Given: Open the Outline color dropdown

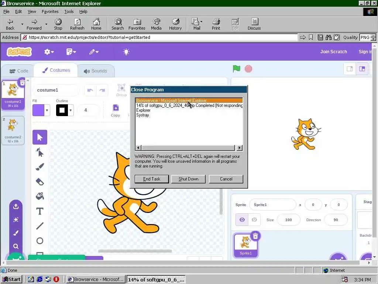Looking at the screenshot, I should 71,110.
